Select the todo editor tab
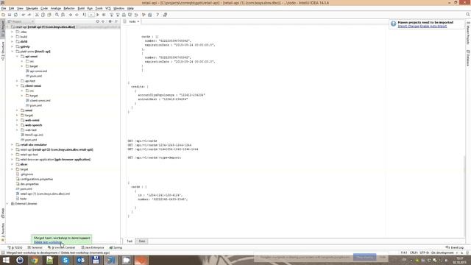 coord(132,21)
